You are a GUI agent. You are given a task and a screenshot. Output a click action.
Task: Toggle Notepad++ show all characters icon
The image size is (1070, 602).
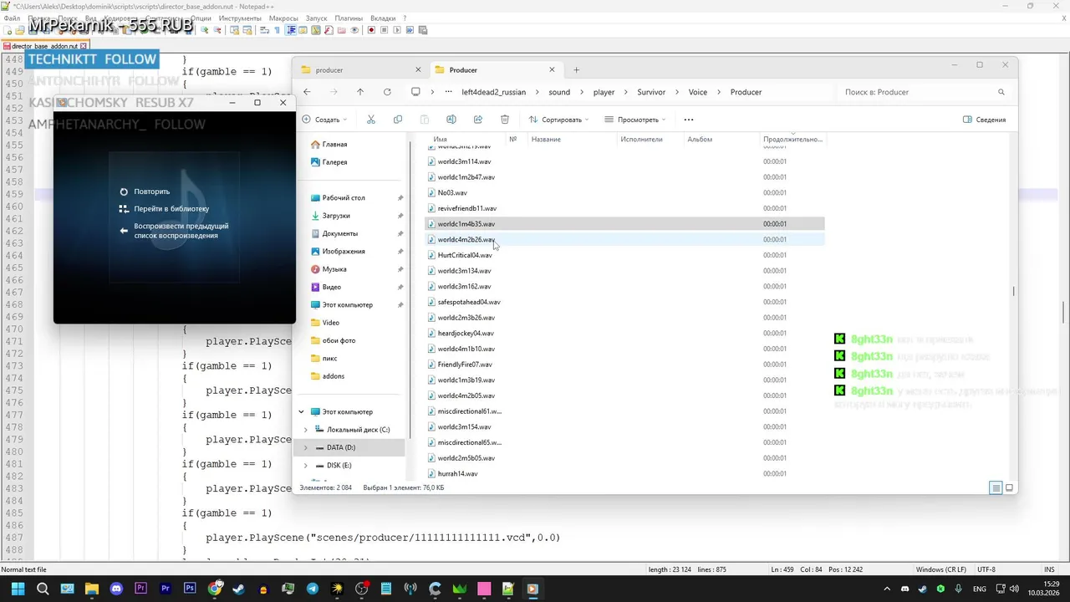pyautogui.click(x=278, y=30)
